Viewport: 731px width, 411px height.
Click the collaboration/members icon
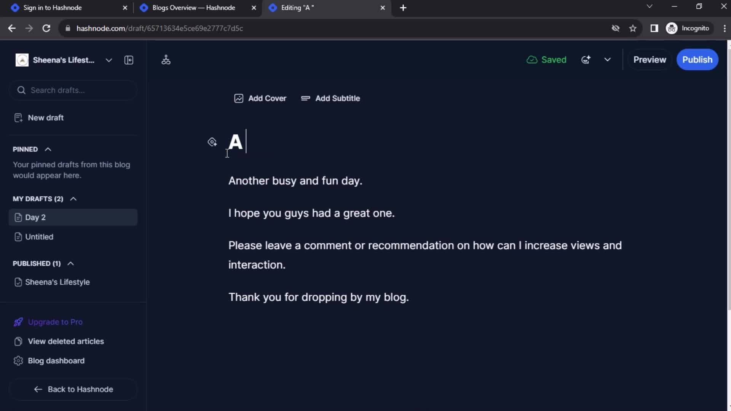coord(167,59)
